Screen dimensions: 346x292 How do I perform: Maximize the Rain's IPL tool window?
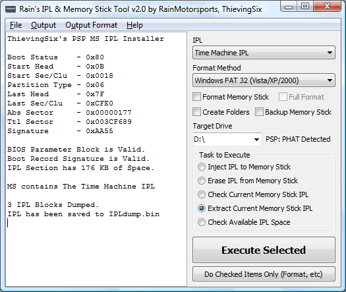point(305,6)
